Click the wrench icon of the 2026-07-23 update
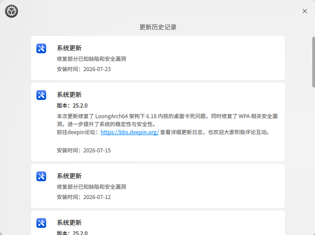Image resolution: width=315 pixels, height=235 pixels. (41, 48)
